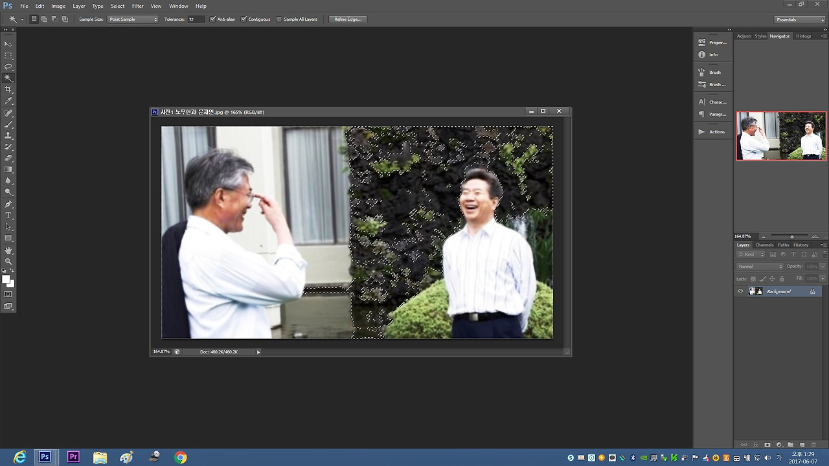Open the Layers panel flyout menu
The width and height of the screenshot is (829, 466).
823,245
